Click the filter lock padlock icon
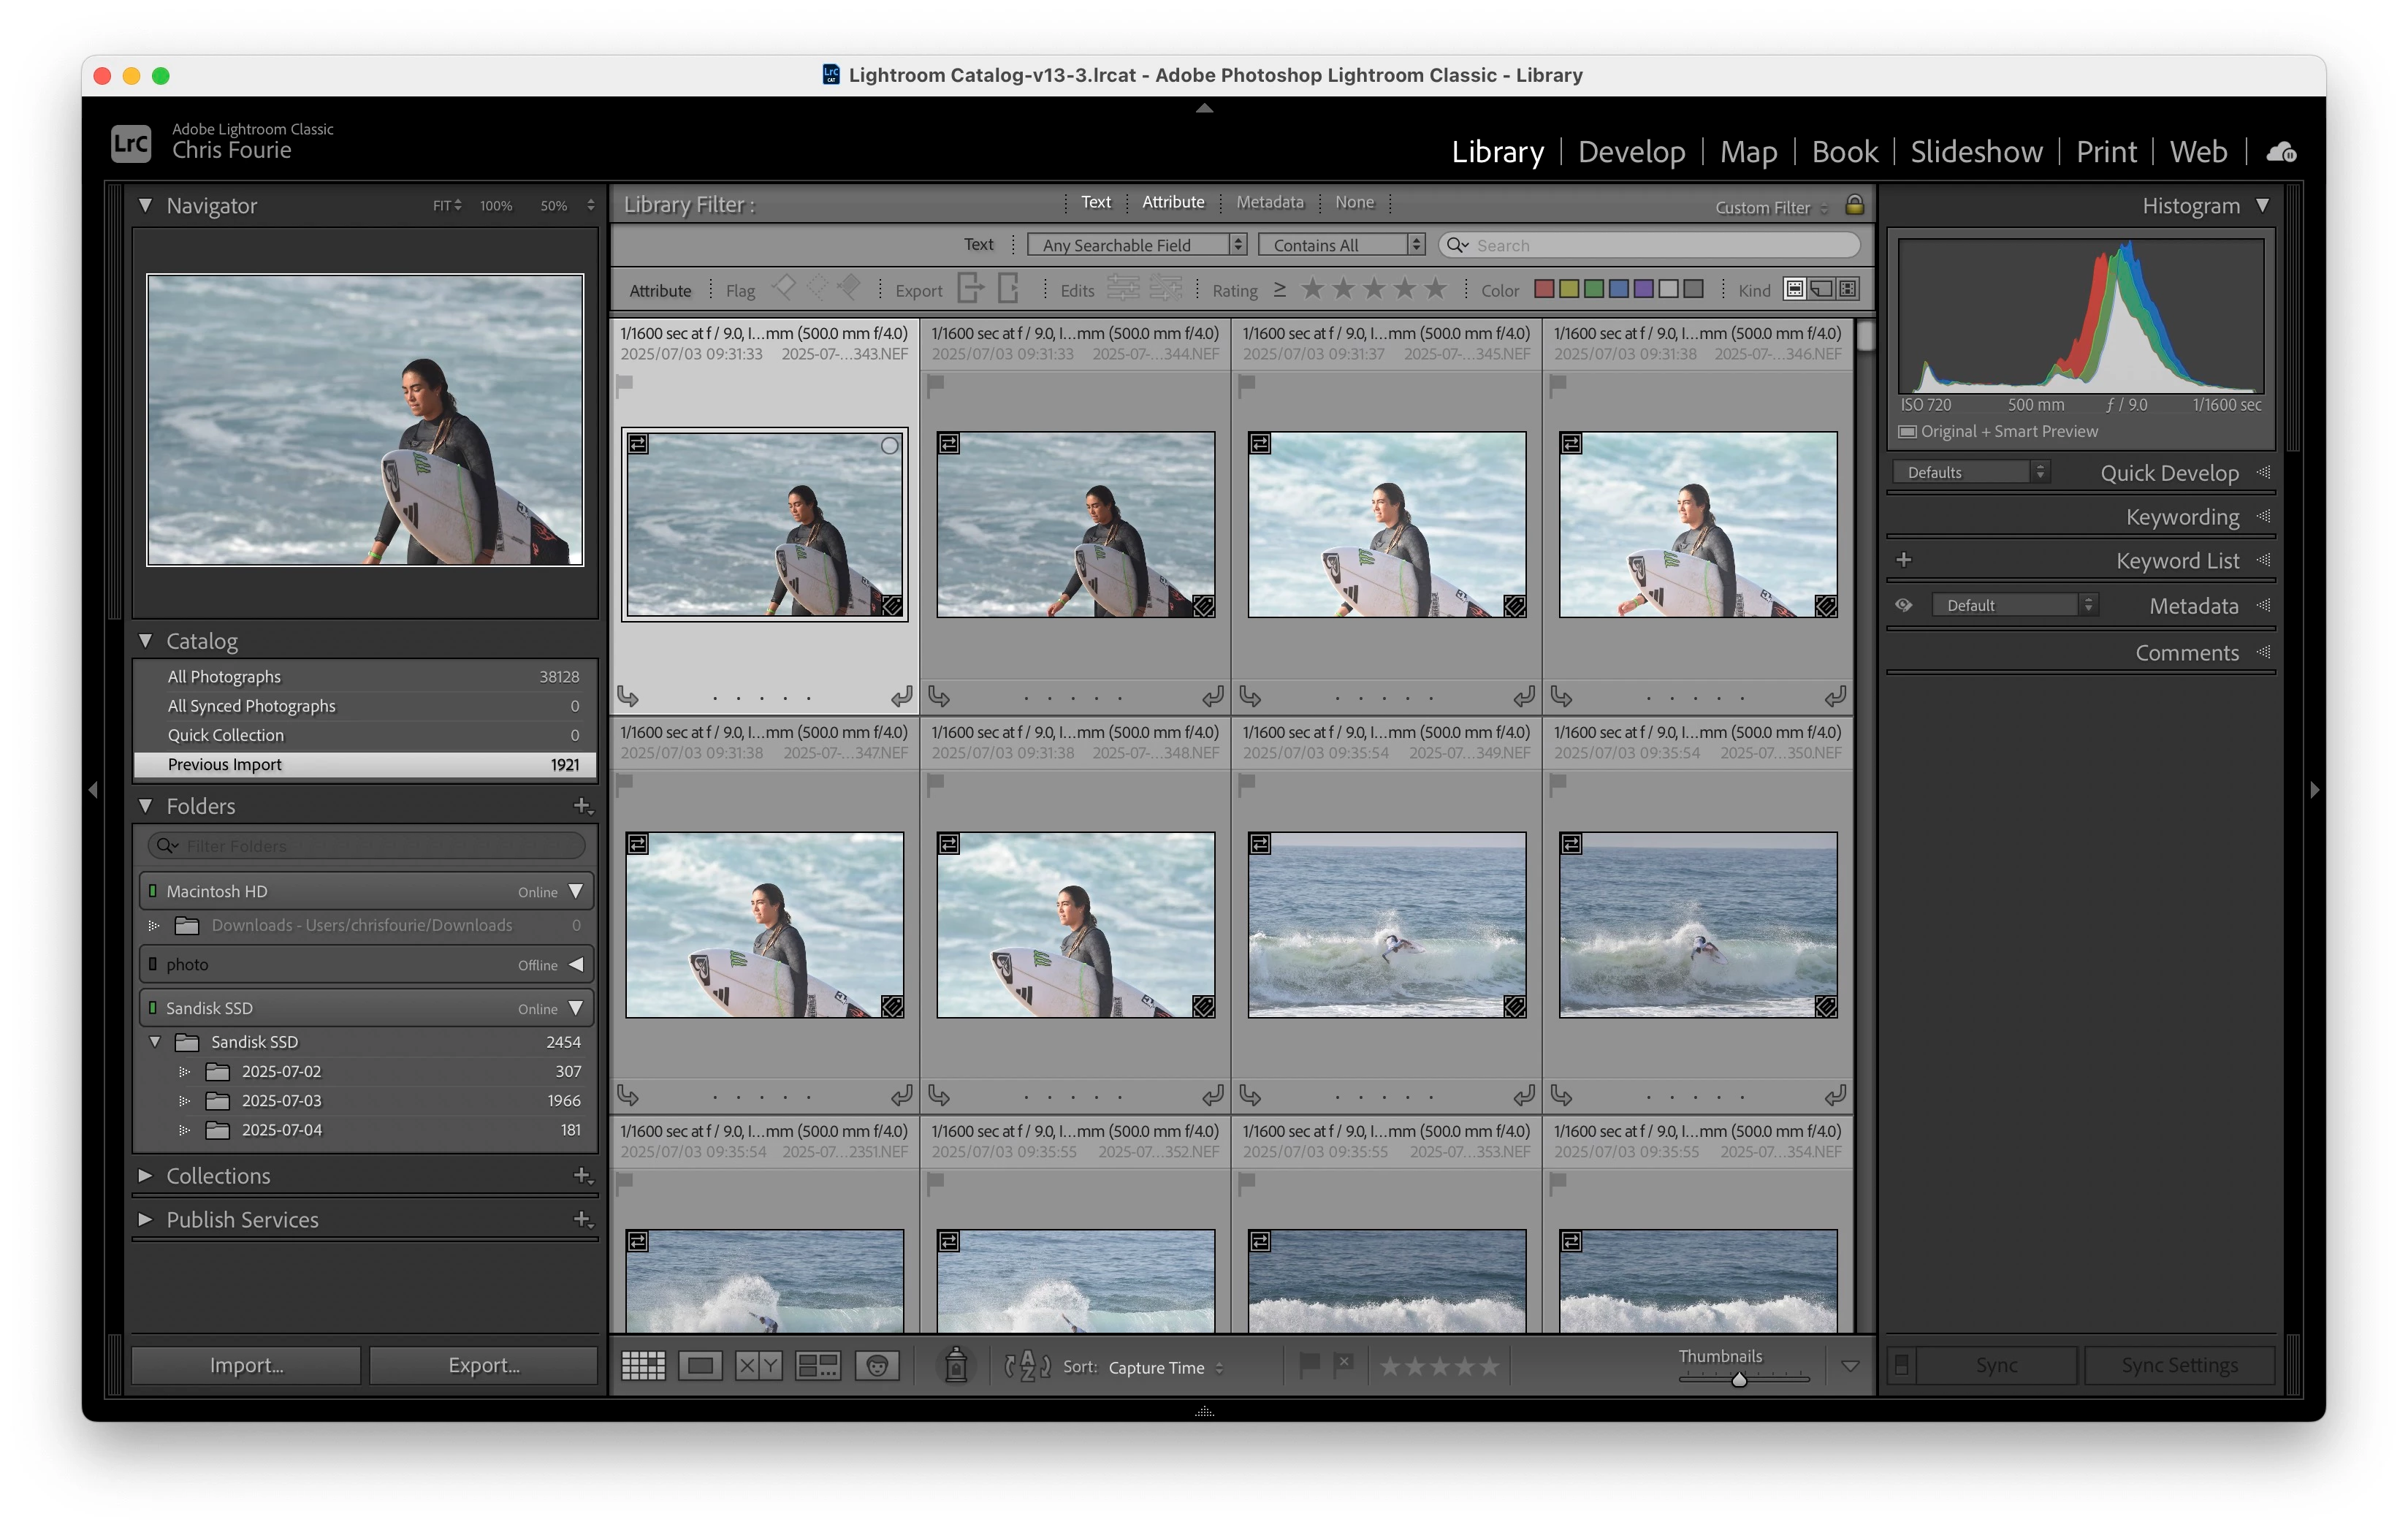The height and width of the screenshot is (1530, 2408). pyautogui.click(x=1854, y=205)
